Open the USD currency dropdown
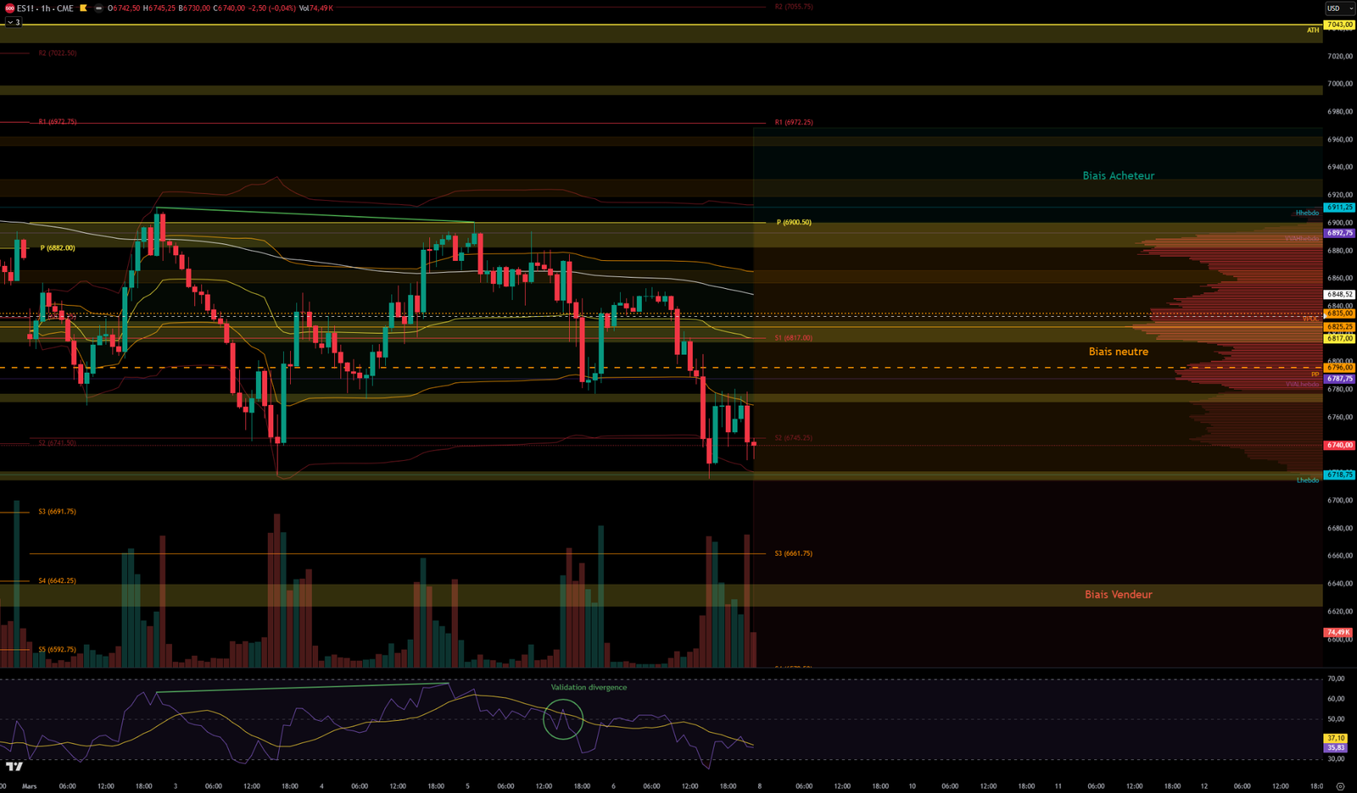1357x793 pixels. click(1339, 8)
